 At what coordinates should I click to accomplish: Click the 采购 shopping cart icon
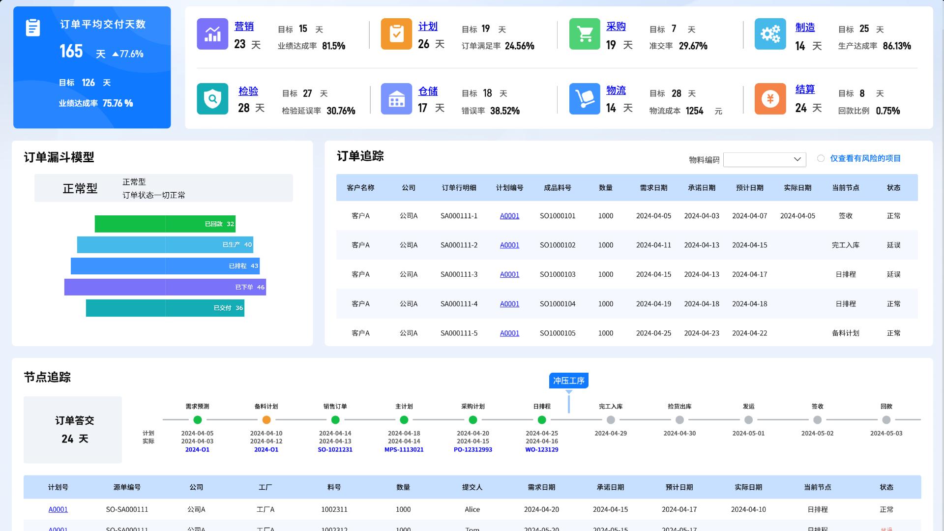[x=584, y=34]
